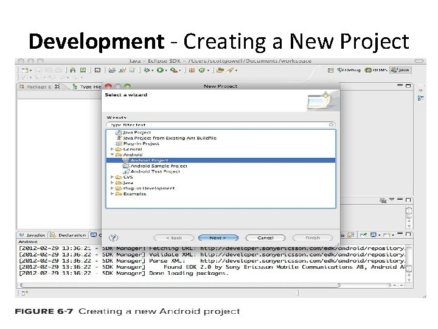Open the New toolbar dropdown arrow

coord(31,71)
